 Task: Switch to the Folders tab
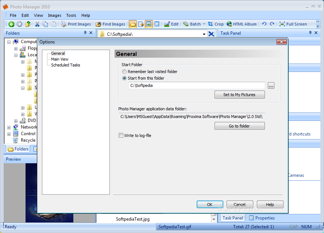(18, 149)
